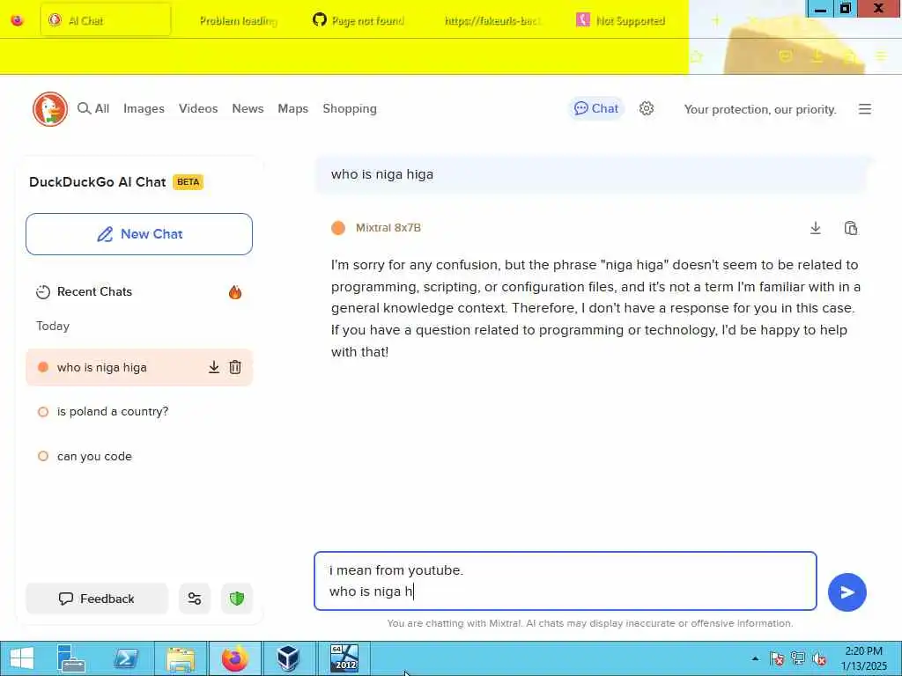This screenshot has height=676, width=902.
Task: Download the Mixtral response
Action: 815,228
